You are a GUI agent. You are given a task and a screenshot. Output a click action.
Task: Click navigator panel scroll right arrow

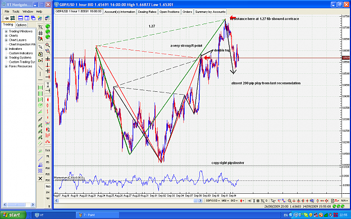33,204
